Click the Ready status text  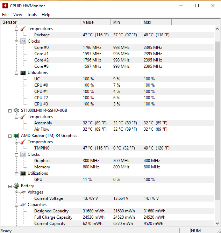coord(6,231)
